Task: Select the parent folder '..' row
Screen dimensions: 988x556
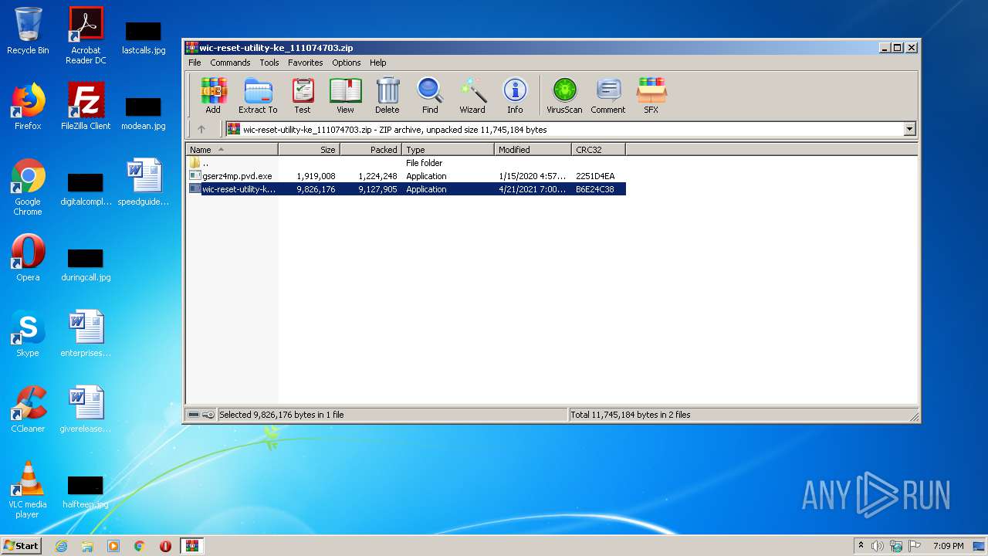Action: pos(406,163)
